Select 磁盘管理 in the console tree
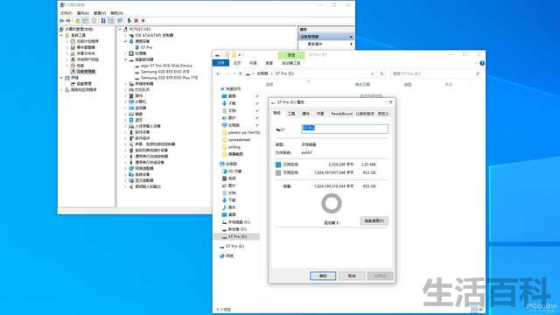 pyautogui.click(x=84, y=84)
